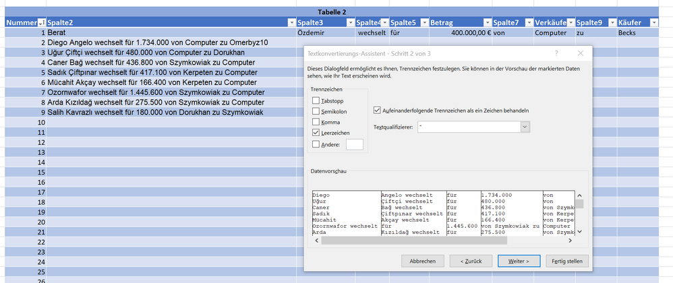Click the preview vertical scrollbar thumb
673x283 pixels.
[x=579, y=203]
